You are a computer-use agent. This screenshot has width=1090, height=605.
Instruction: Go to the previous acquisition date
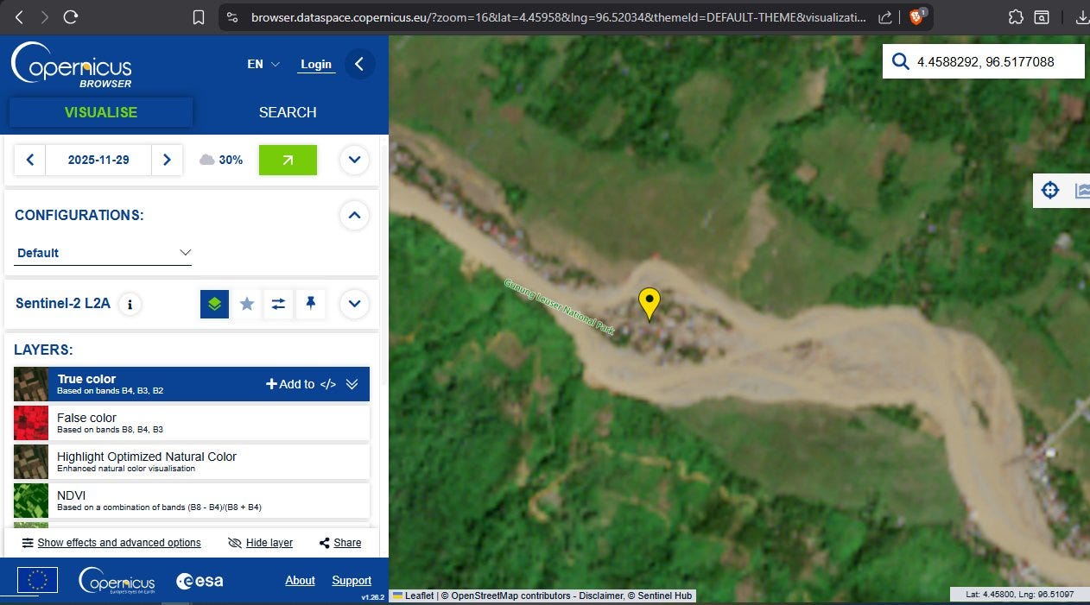pyautogui.click(x=30, y=160)
